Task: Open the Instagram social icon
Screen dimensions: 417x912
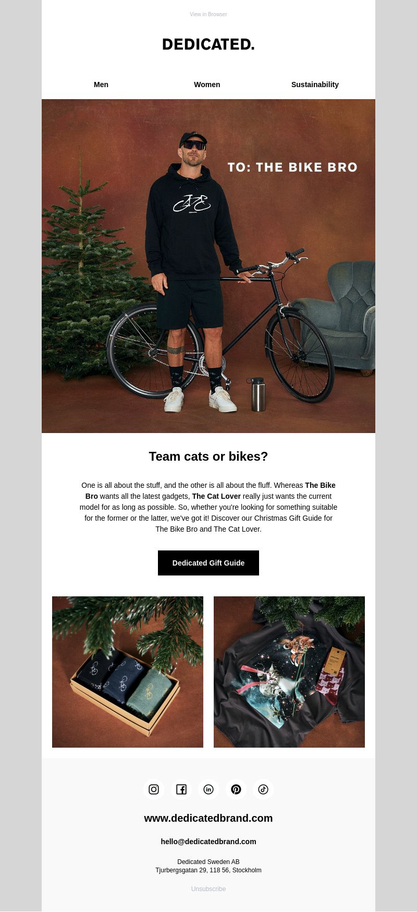Action: (154, 789)
